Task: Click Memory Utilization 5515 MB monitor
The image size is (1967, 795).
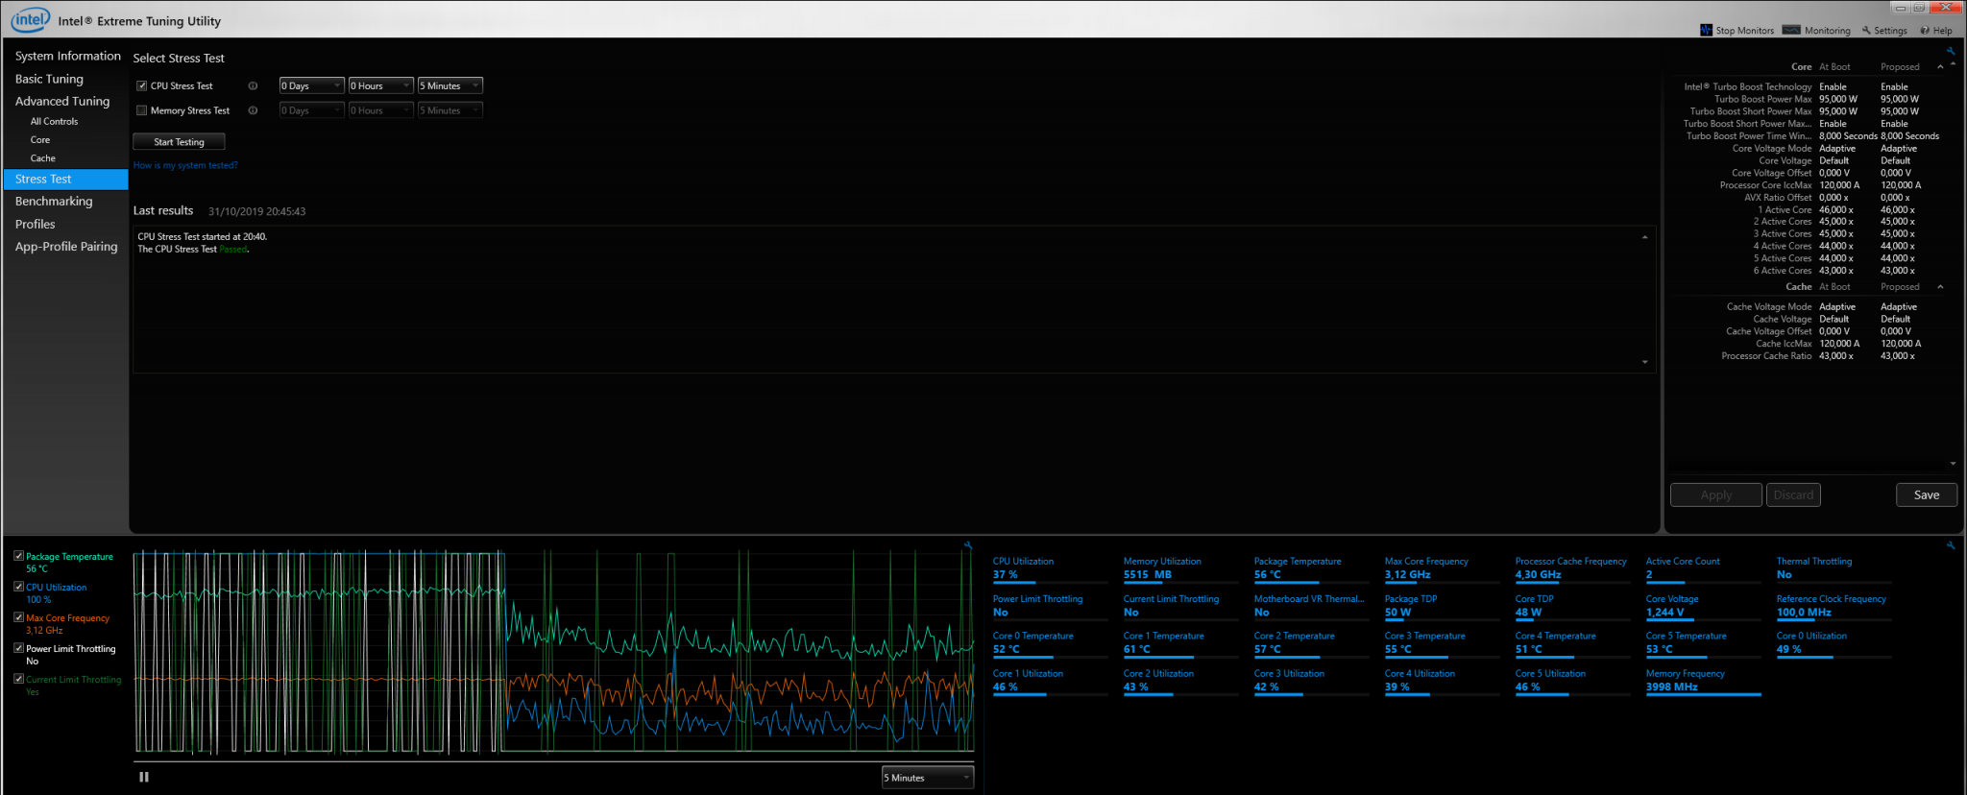Action: 1180,568
